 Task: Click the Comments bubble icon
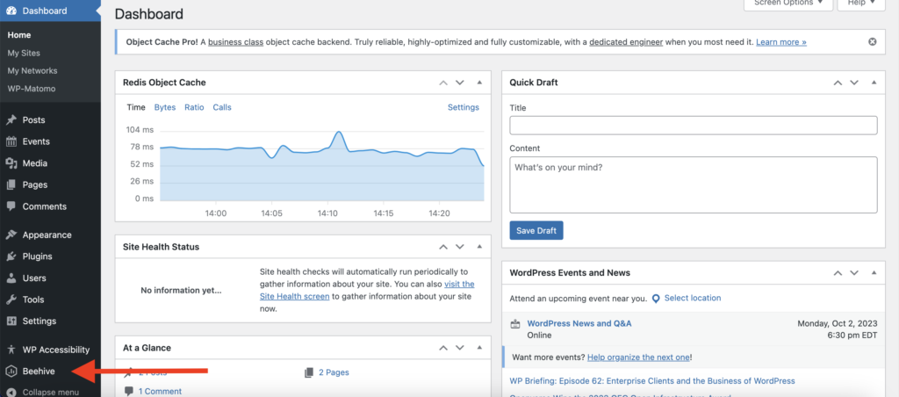(11, 206)
